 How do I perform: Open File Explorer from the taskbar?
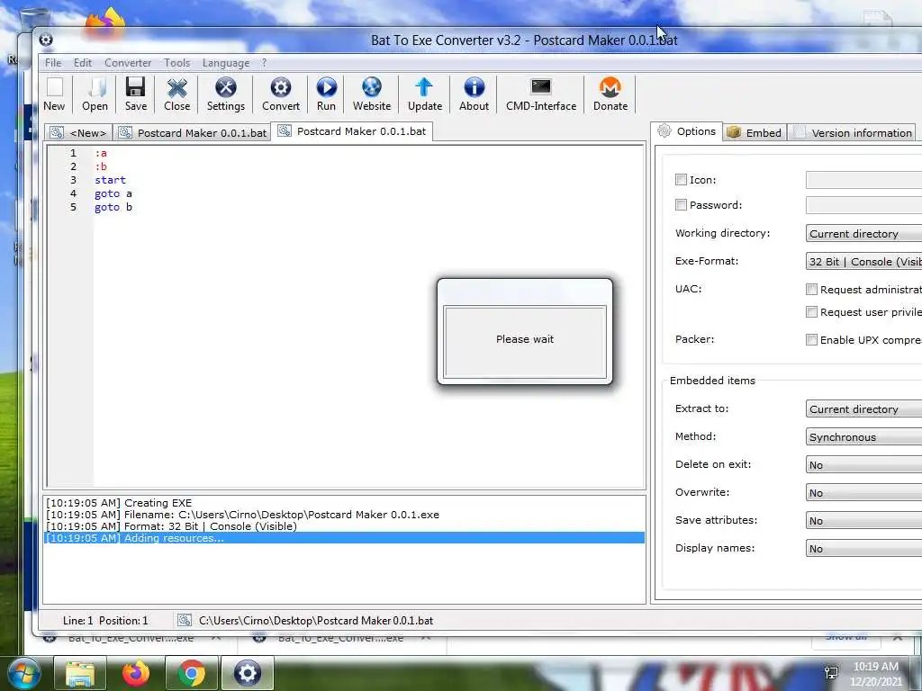[x=80, y=673]
